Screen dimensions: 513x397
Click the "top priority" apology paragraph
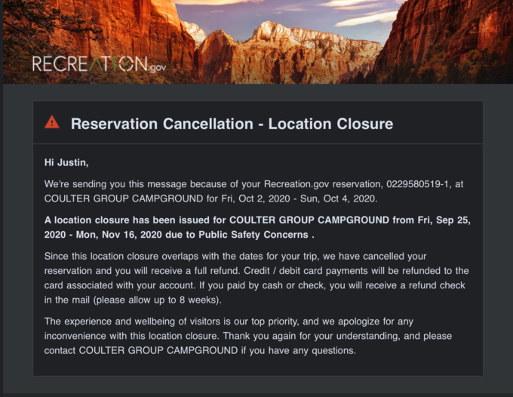248,336
